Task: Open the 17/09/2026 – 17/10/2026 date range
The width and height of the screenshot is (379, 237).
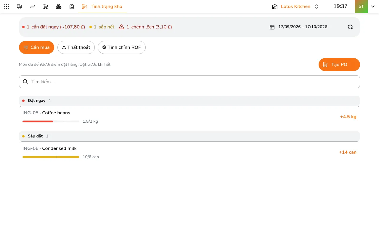Action: click(303, 27)
